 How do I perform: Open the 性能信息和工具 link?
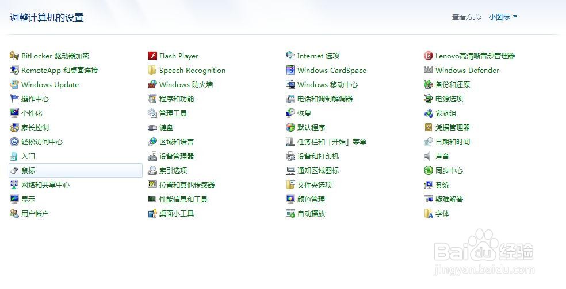click(183, 199)
